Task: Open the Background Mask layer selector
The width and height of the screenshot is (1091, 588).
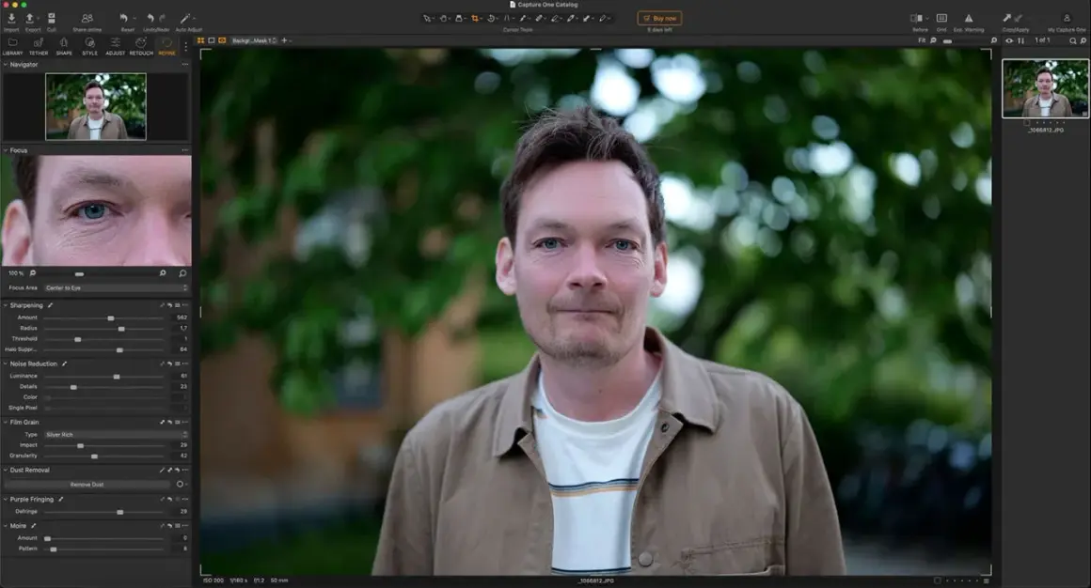Action: pos(254,41)
